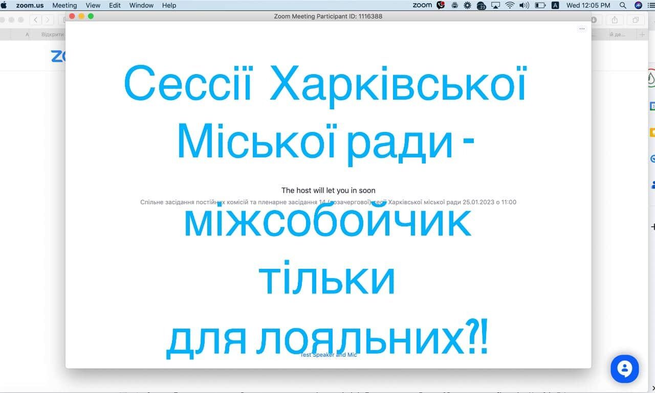Click the clock showing Wed 12:05 PM
This screenshot has height=393, width=655.
[588, 5]
